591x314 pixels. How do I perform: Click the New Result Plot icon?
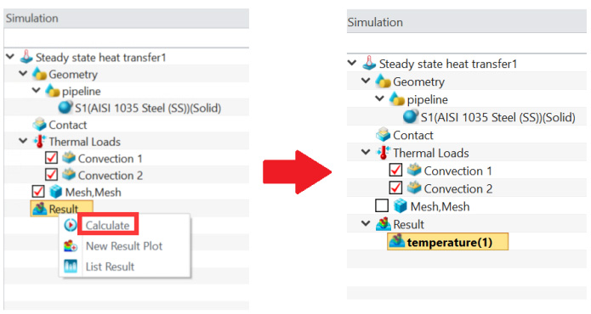70,246
